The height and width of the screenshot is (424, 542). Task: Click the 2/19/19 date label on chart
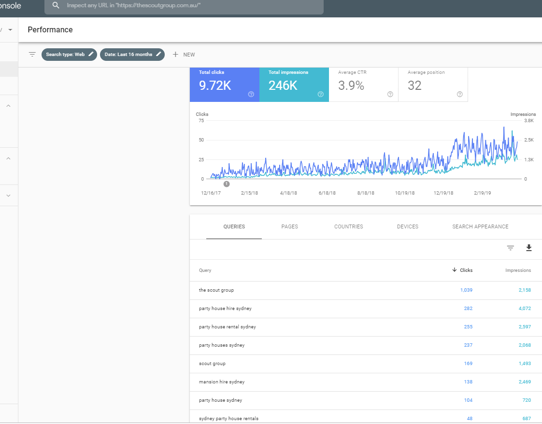click(482, 193)
